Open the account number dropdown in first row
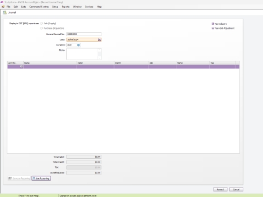The width and height of the screenshot is (263, 197). click(21, 67)
